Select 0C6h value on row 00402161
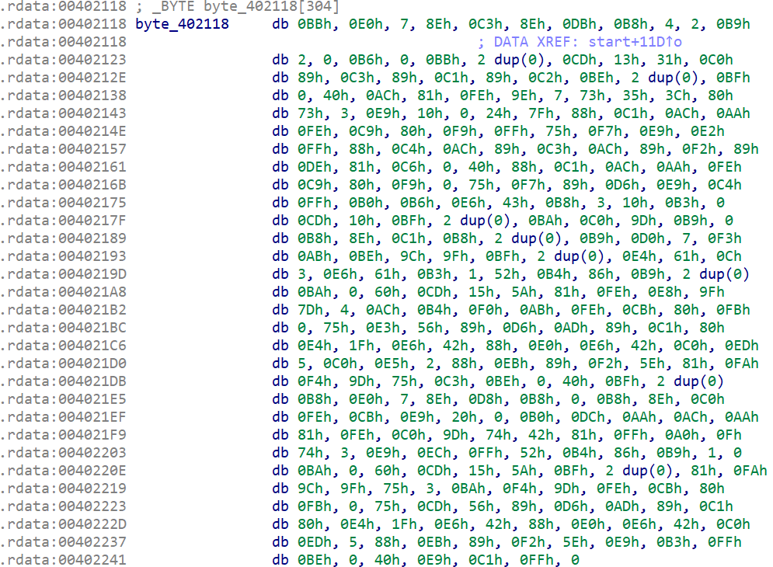This screenshot has width=773, height=567. 409,167
